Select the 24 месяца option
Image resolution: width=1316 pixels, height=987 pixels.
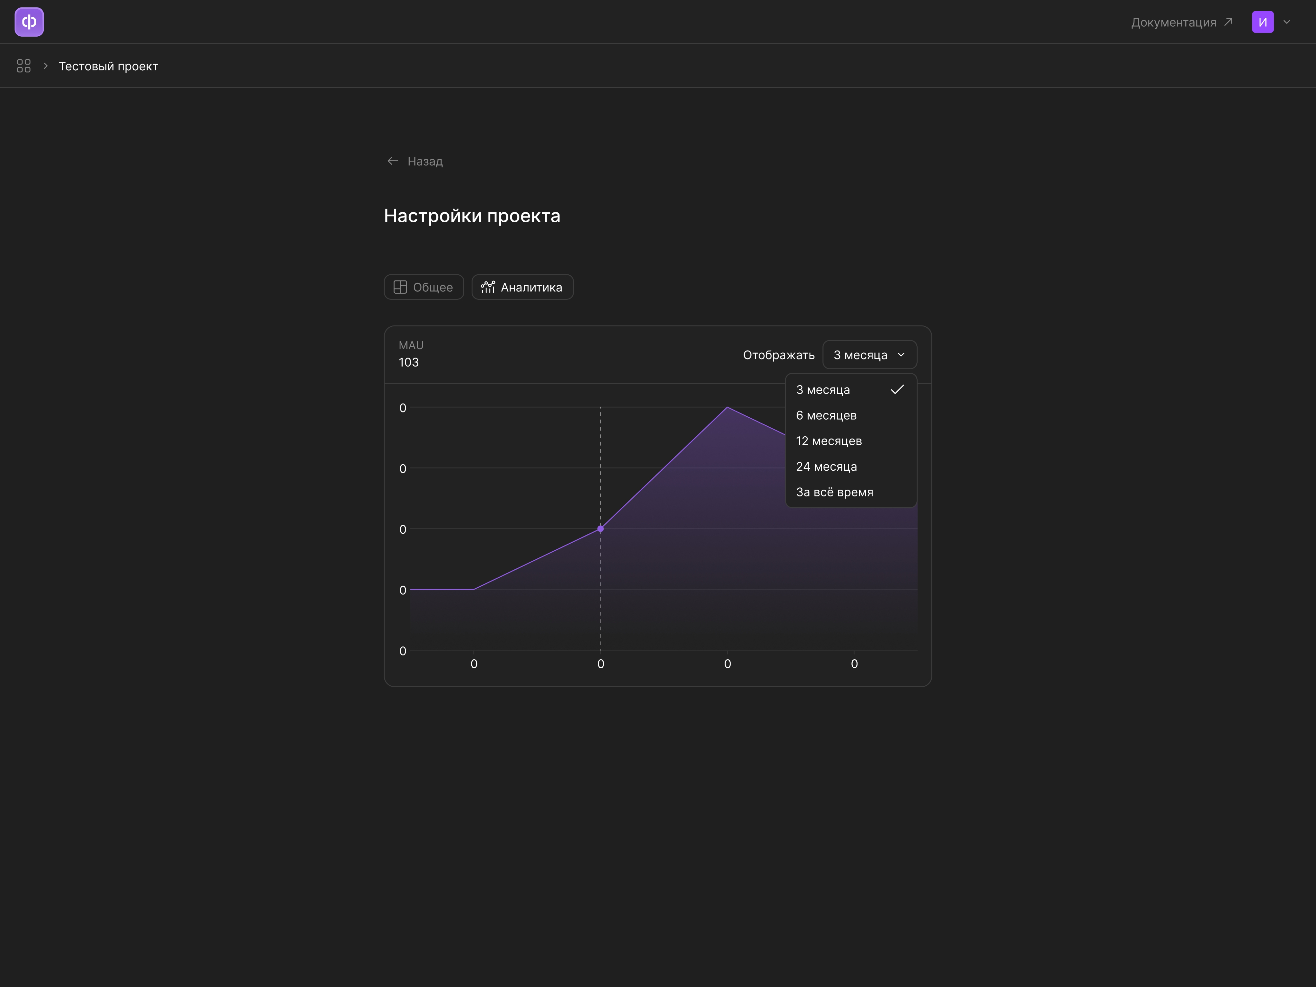point(851,467)
